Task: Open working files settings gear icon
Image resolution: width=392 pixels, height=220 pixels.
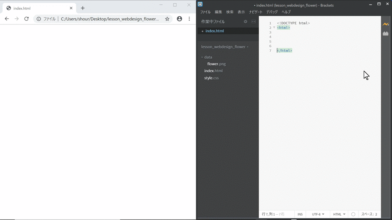Action: pyautogui.click(x=245, y=22)
